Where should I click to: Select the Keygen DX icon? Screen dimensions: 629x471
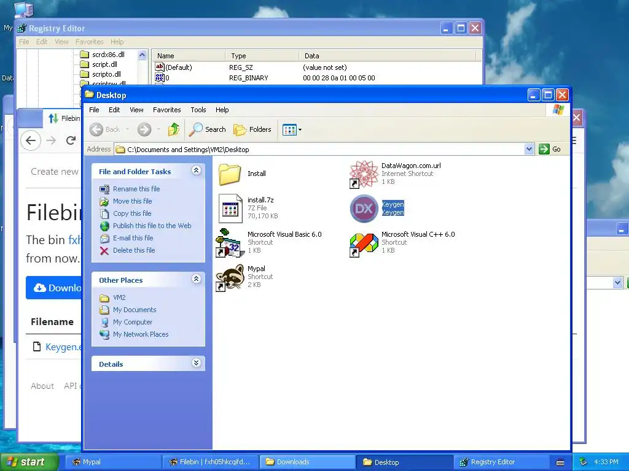pyautogui.click(x=364, y=209)
